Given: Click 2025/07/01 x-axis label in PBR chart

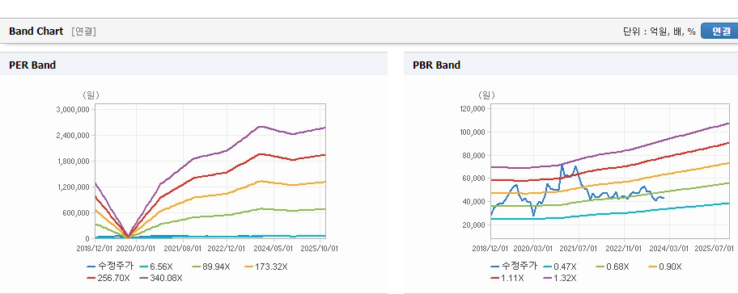Looking at the screenshot, I should click(x=714, y=248).
